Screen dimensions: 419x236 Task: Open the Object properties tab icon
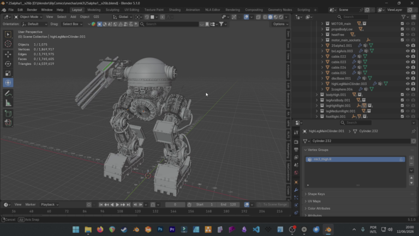pyautogui.click(x=296, y=182)
